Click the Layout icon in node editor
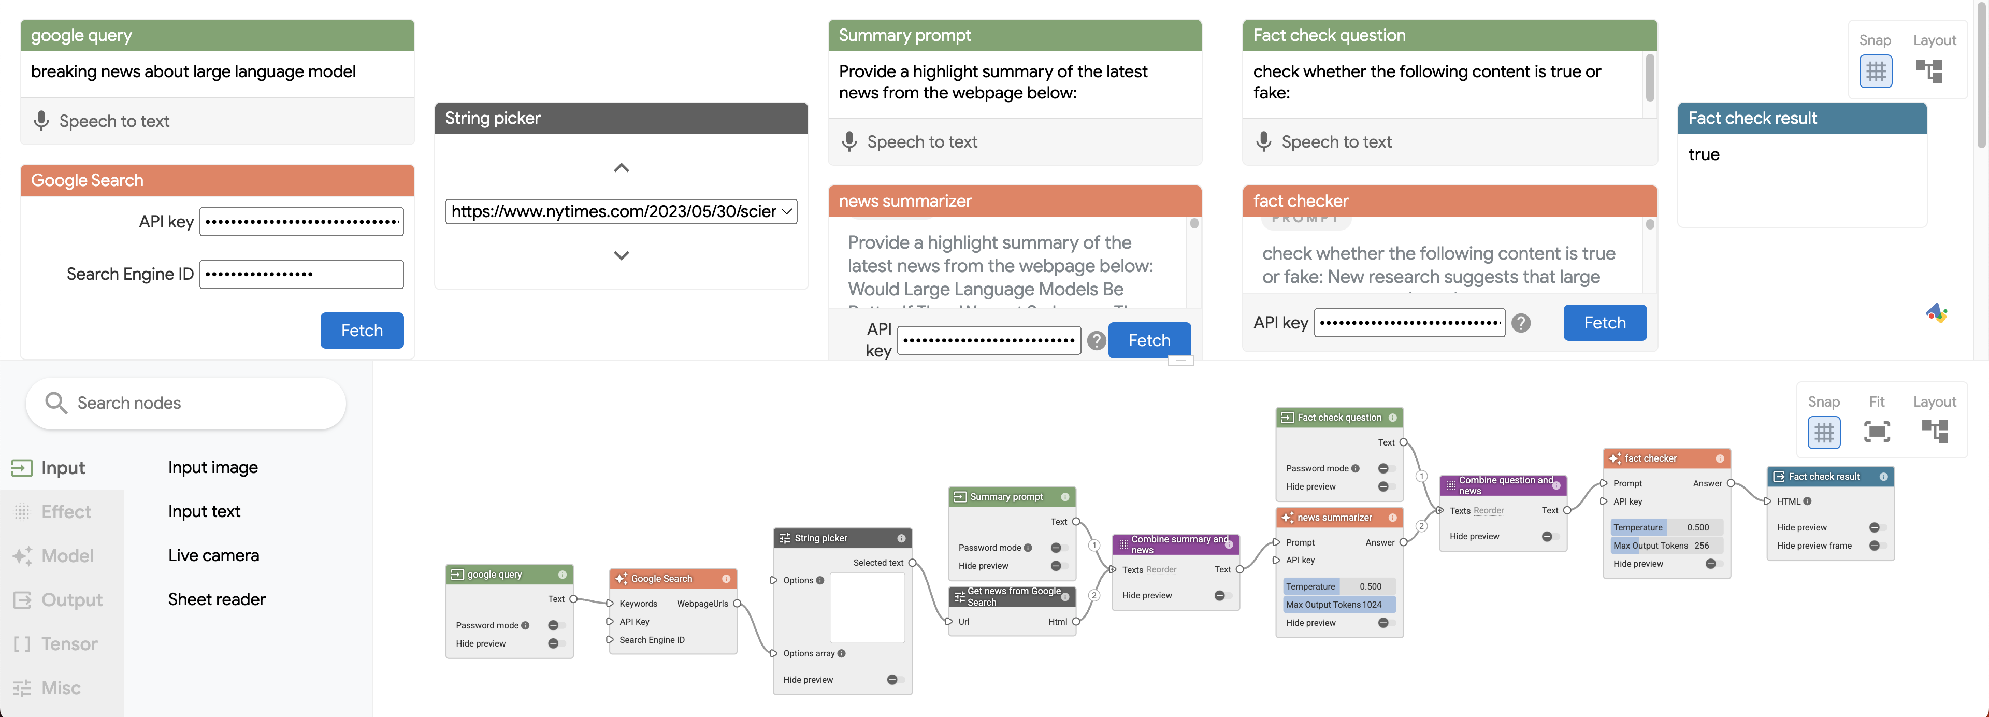 click(1934, 432)
